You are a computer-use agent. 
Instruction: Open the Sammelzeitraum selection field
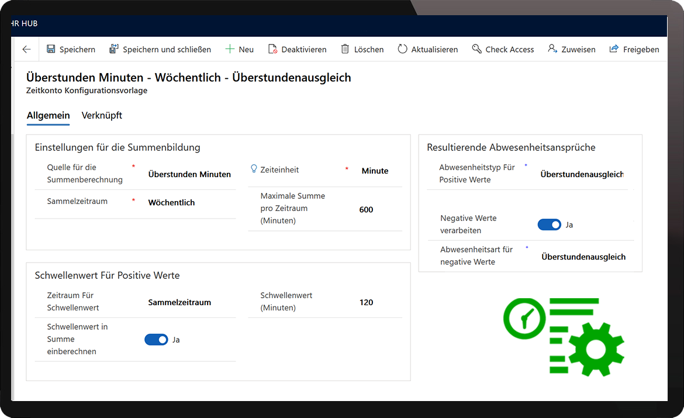[x=171, y=202]
